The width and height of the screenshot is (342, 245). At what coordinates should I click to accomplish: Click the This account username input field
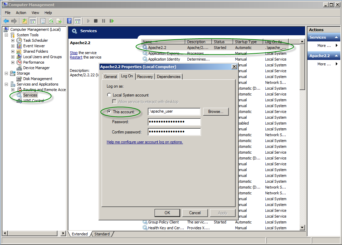coord(174,112)
